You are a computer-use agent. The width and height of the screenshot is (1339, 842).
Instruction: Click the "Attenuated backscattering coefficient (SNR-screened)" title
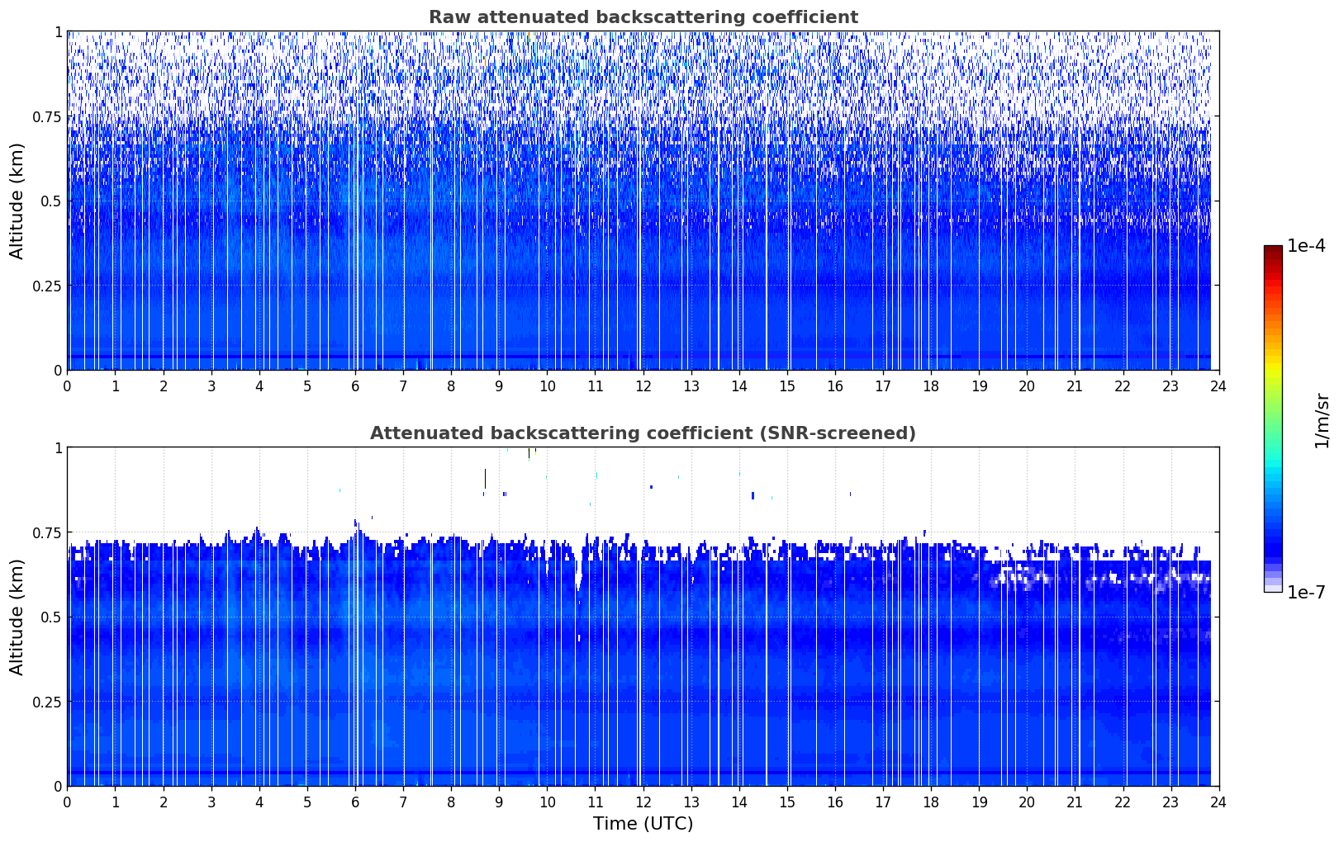[x=643, y=433]
